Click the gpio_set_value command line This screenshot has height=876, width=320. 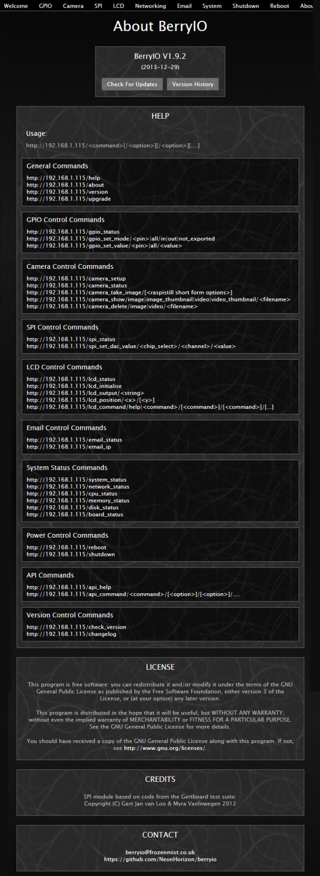click(x=104, y=246)
